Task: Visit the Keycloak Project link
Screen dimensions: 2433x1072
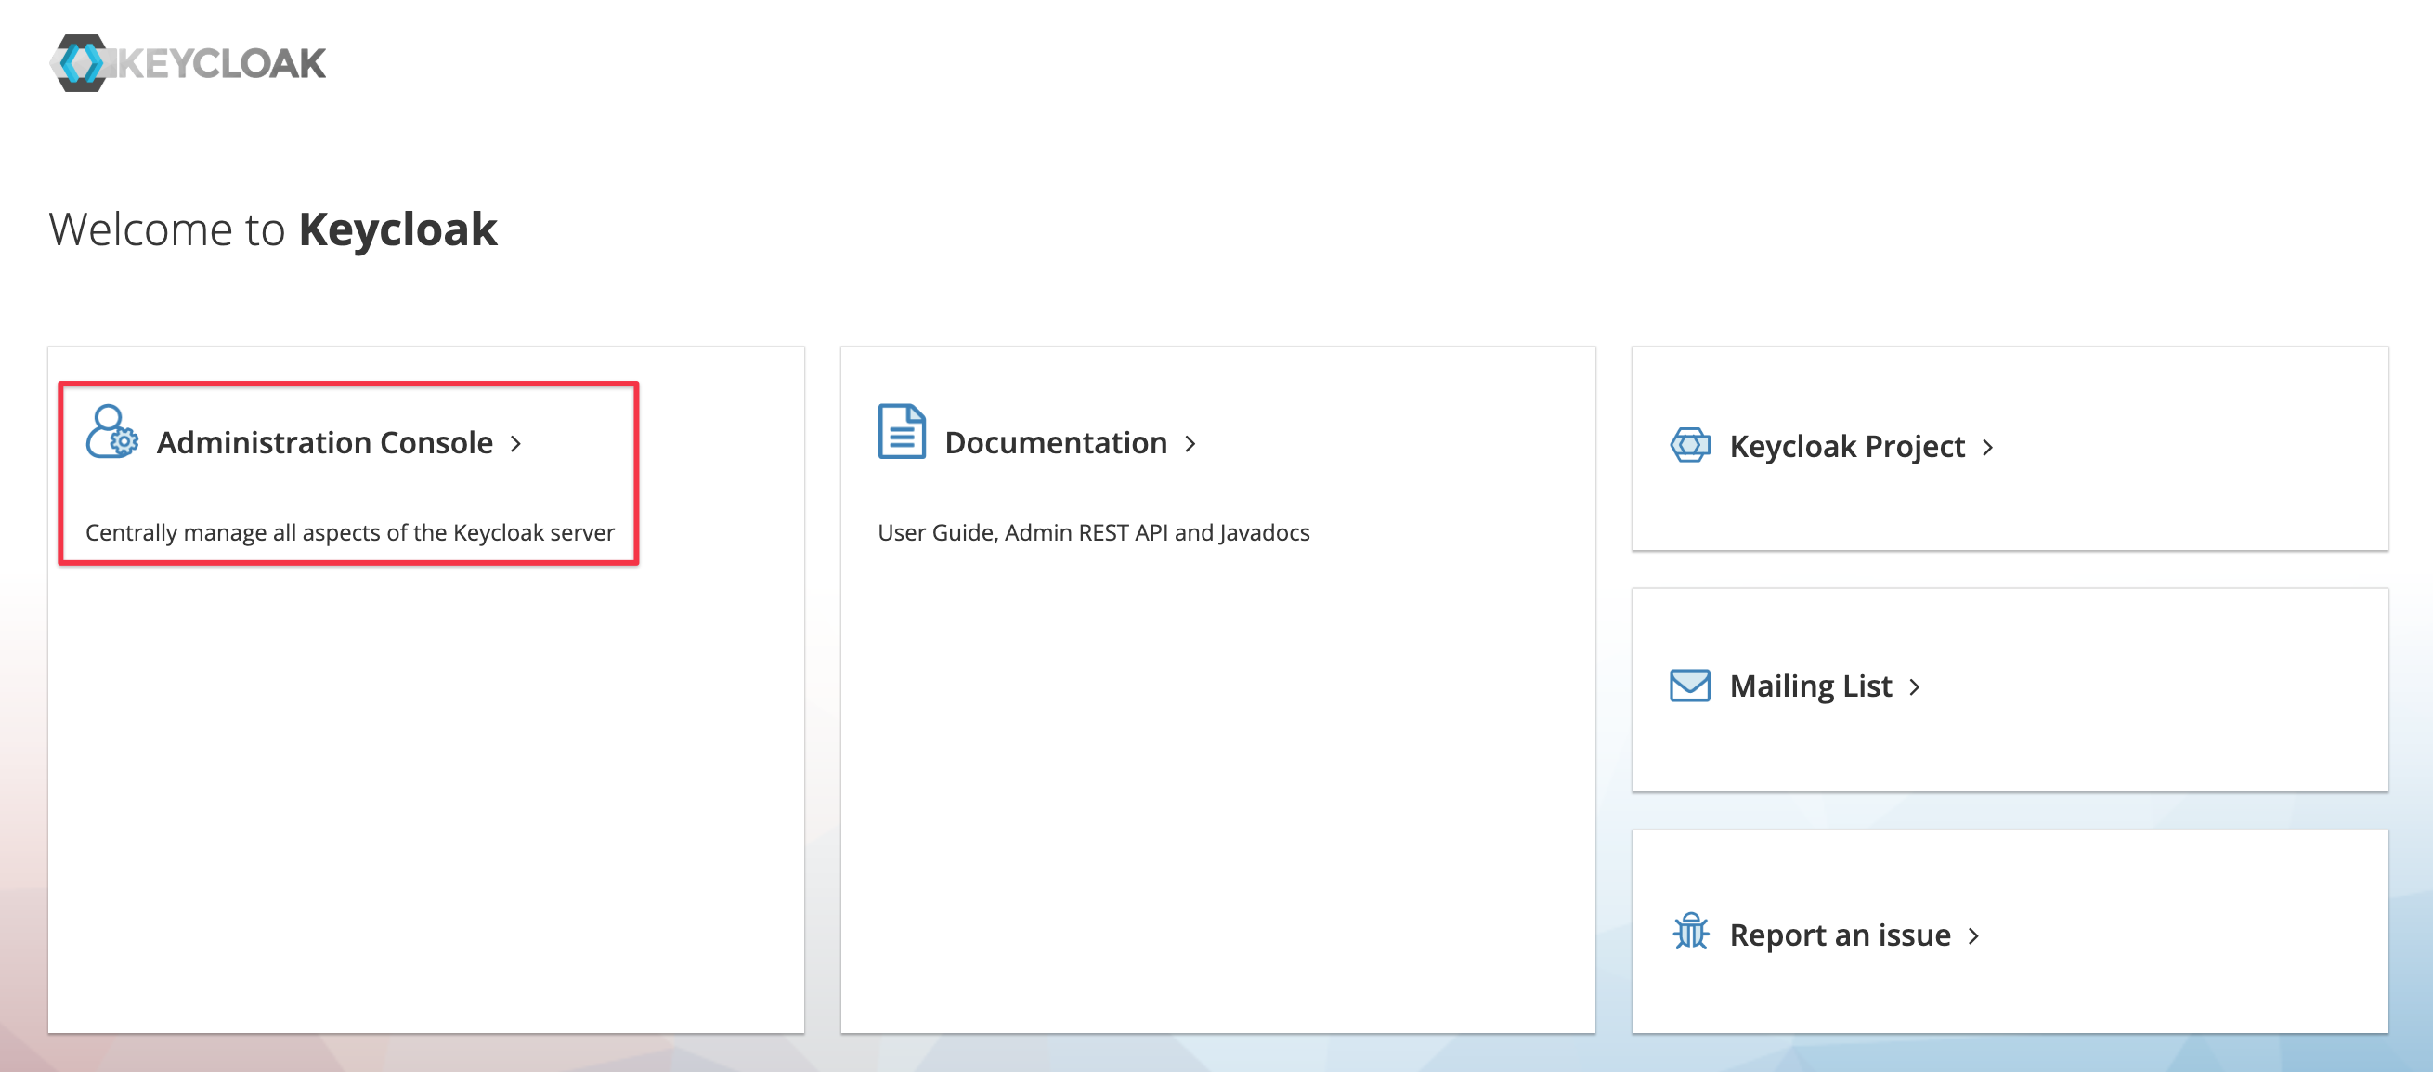Action: pos(1846,446)
